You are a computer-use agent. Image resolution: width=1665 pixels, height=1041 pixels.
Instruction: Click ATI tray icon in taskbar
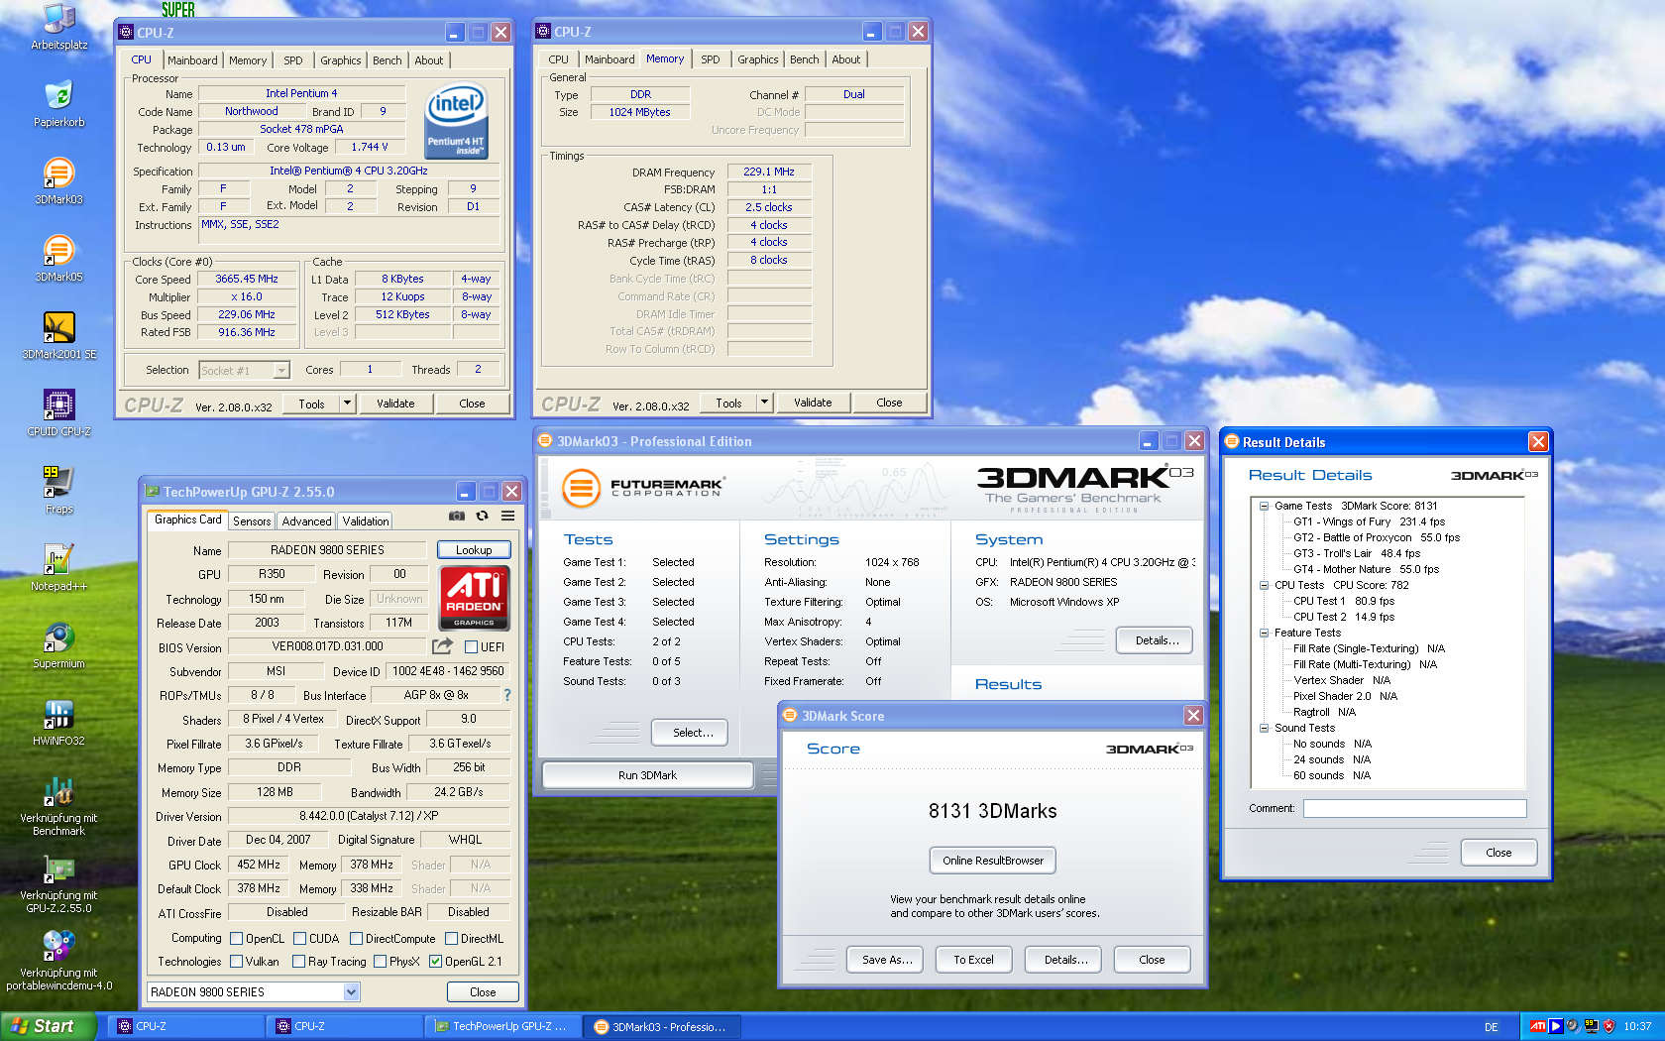(x=1537, y=1026)
